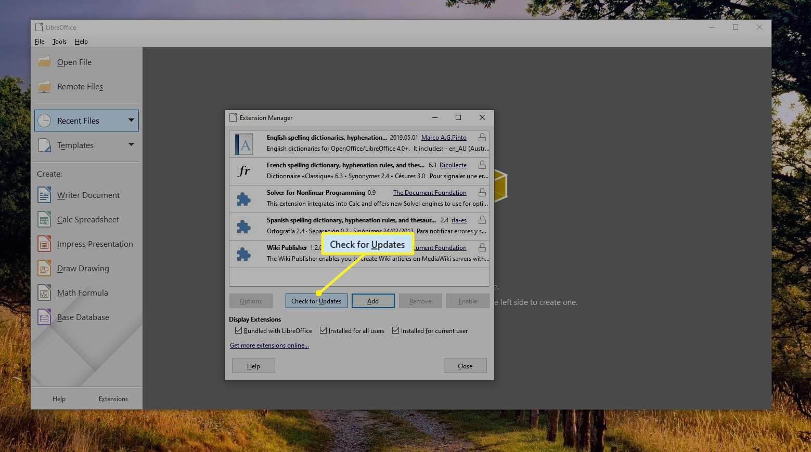Click the Impress Presentation icon
Screen dimensions: 811x452
coord(44,244)
